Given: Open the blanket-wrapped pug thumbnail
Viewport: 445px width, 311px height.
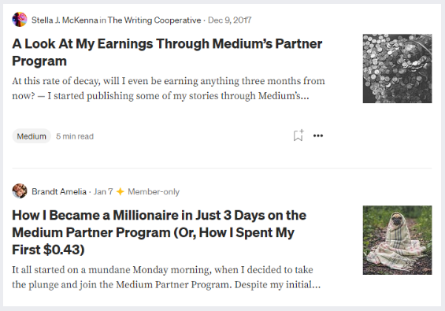Looking at the screenshot, I should [x=397, y=240].
